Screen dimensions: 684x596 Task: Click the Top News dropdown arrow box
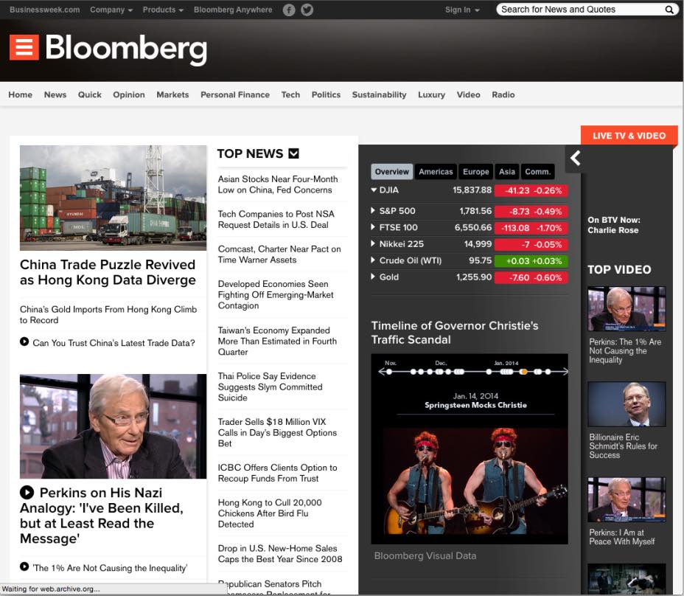294,153
